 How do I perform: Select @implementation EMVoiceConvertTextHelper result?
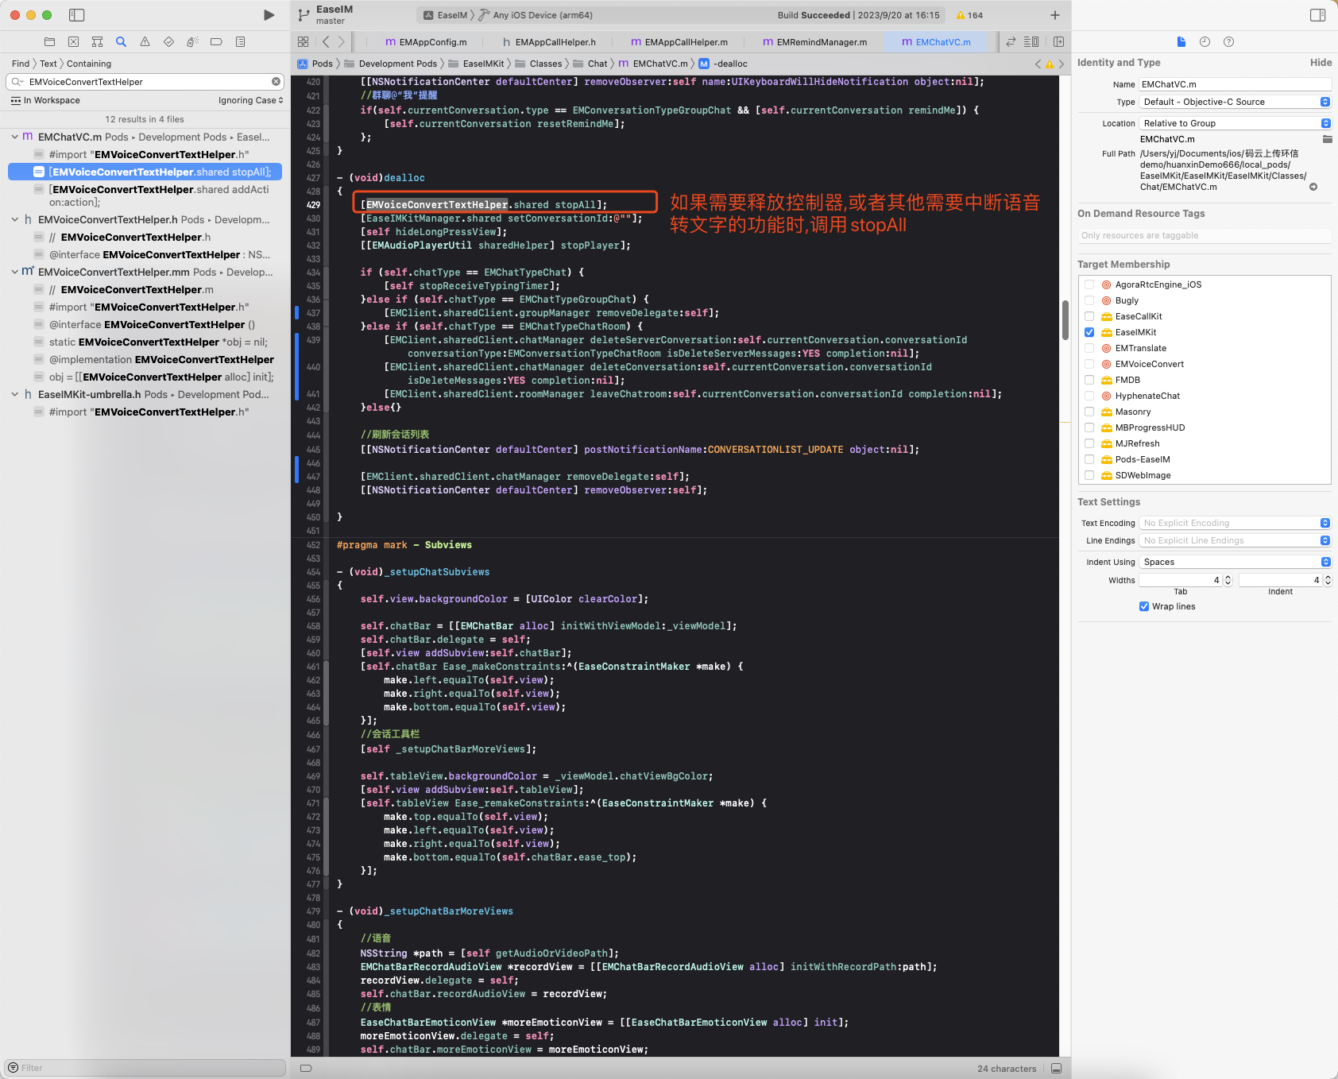pos(145,360)
